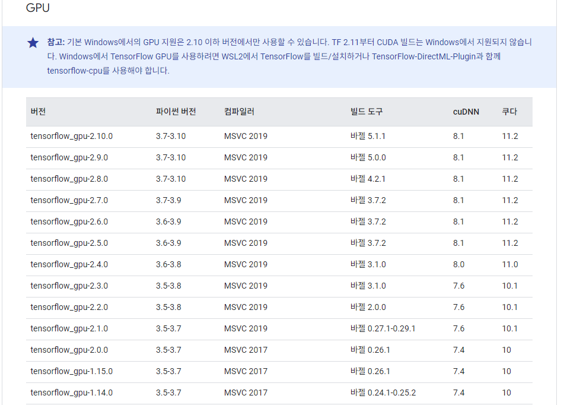
Task: Click MSVC 2017 in tensorflow_gpu-1.14.0 row
Action: pos(246,393)
